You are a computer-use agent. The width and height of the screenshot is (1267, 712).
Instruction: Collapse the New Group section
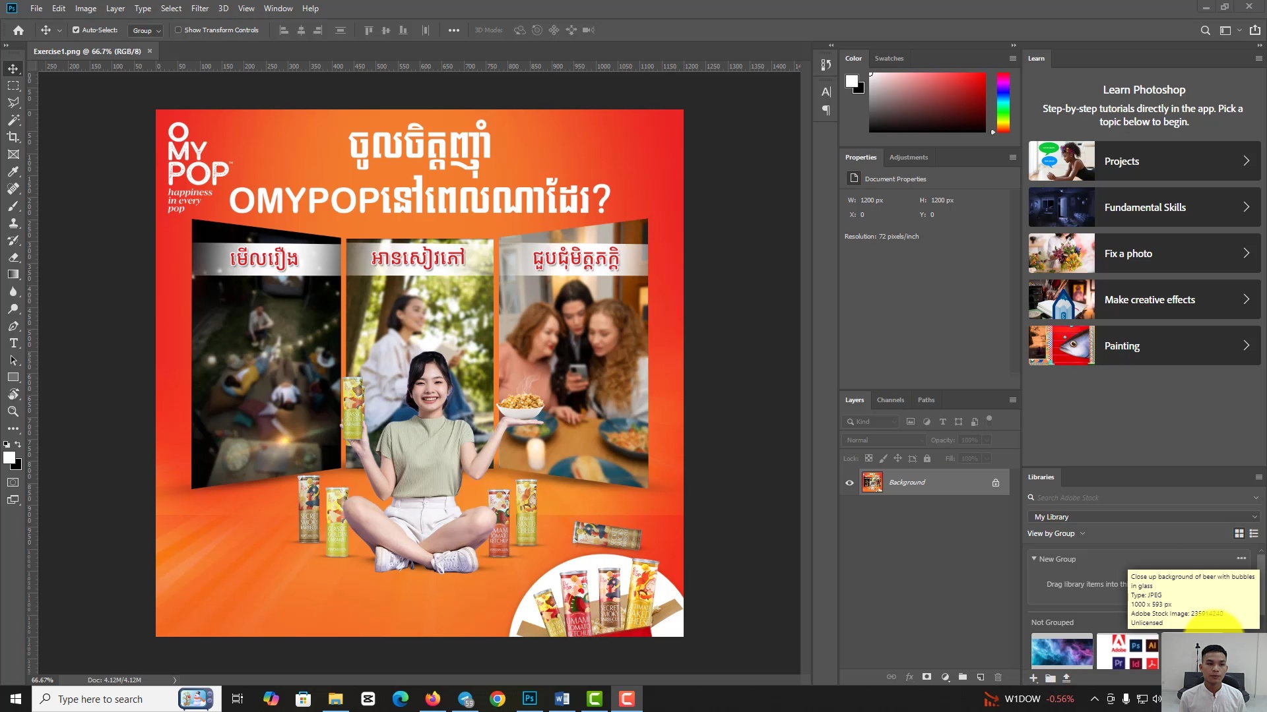coord(1034,559)
